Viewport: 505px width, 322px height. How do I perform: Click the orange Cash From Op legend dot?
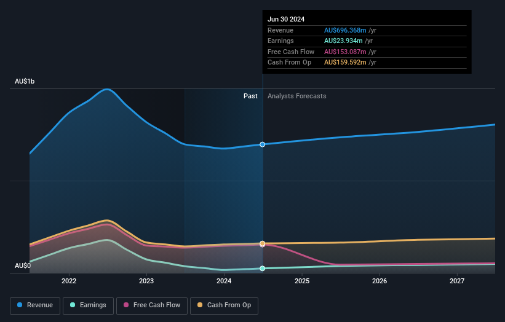click(x=200, y=305)
